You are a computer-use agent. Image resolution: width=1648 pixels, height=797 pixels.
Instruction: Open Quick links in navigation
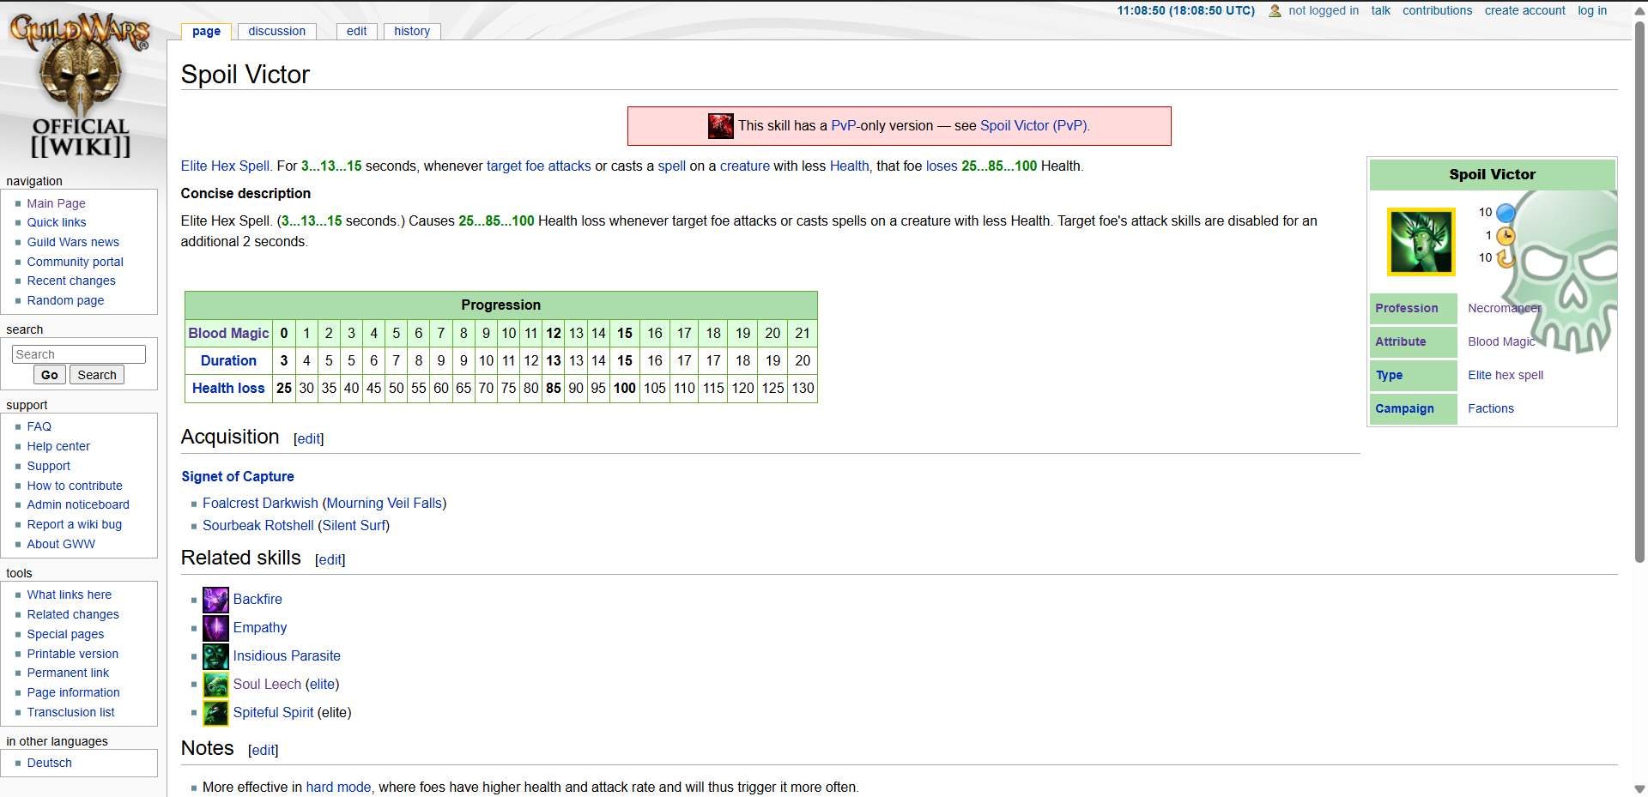pos(57,222)
